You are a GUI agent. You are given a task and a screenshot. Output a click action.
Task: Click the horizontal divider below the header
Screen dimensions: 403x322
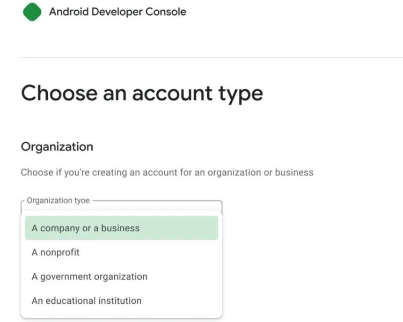tap(211, 57)
